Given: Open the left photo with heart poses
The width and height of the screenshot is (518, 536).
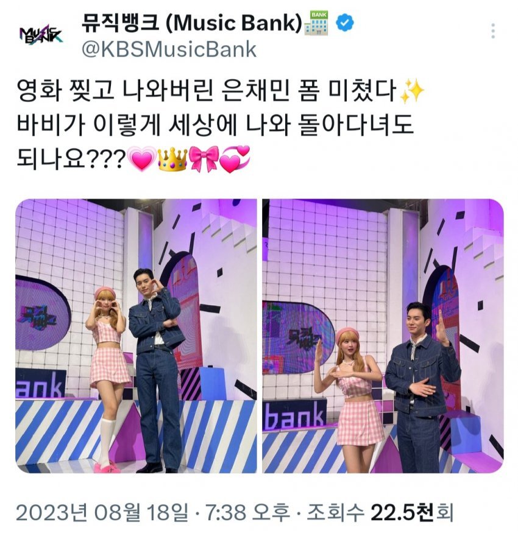Looking at the screenshot, I should [136, 336].
